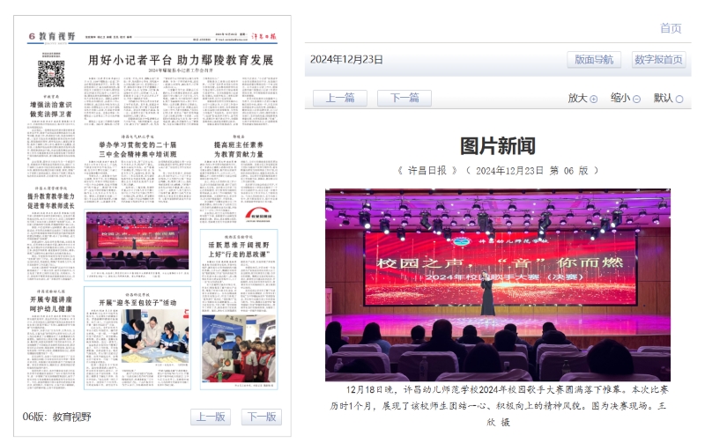Go to previous article with 上一篇
Image resolution: width=705 pixels, height=443 pixels.
click(x=339, y=99)
